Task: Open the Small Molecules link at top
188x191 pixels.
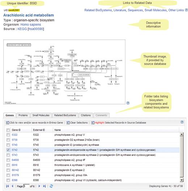Action: [x=155, y=10]
